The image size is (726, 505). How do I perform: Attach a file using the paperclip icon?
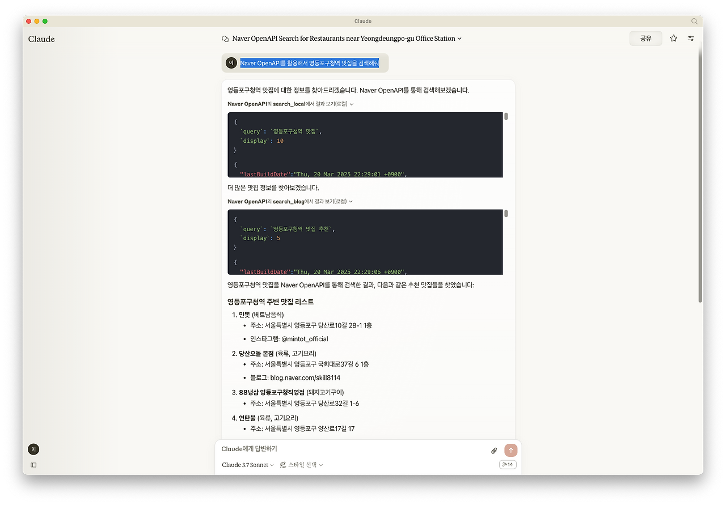[x=493, y=450]
